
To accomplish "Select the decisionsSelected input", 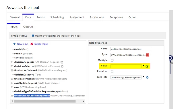I will point(37,66).
